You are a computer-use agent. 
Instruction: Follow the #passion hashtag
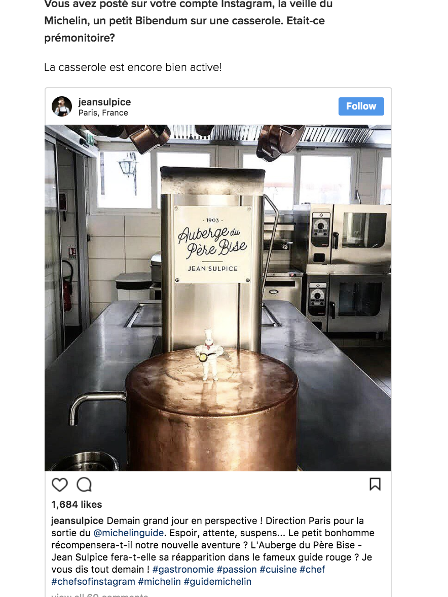click(x=237, y=569)
